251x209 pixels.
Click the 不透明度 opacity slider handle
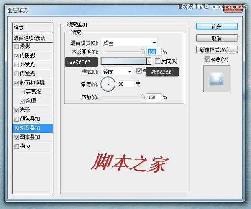click(143, 51)
